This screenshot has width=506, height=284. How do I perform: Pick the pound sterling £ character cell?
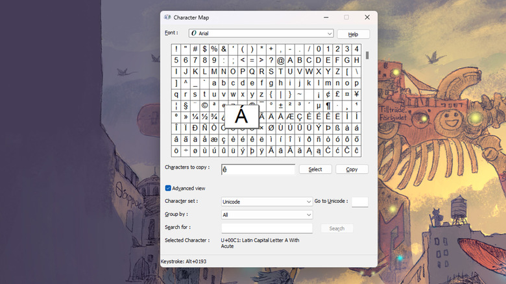[337, 94]
